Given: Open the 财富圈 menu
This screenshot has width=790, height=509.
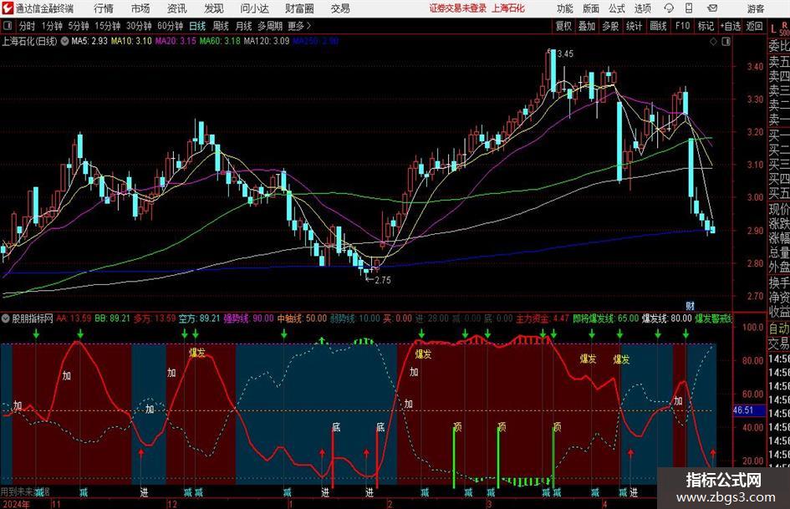Looking at the screenshot, I should [299, 8].
